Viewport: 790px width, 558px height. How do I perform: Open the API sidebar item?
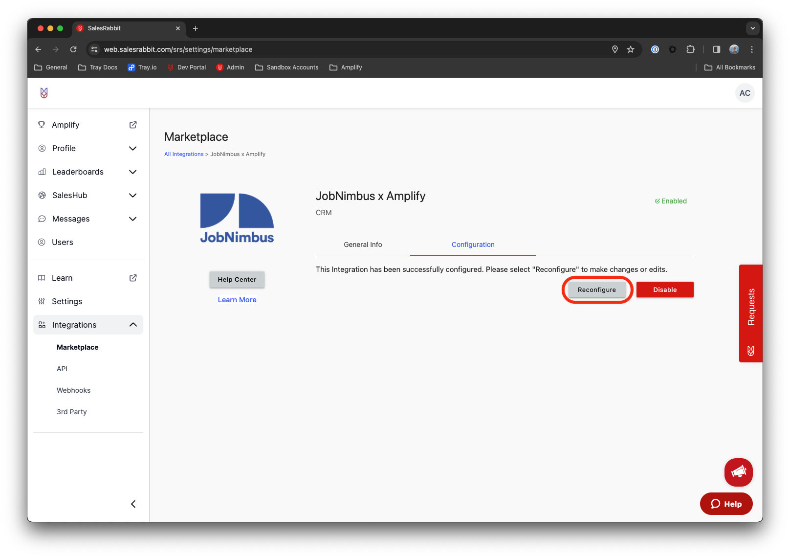(x=62, y=369)
